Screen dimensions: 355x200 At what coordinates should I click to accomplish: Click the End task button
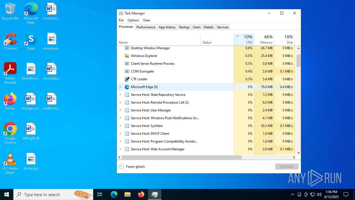click(x=287, y=167)
